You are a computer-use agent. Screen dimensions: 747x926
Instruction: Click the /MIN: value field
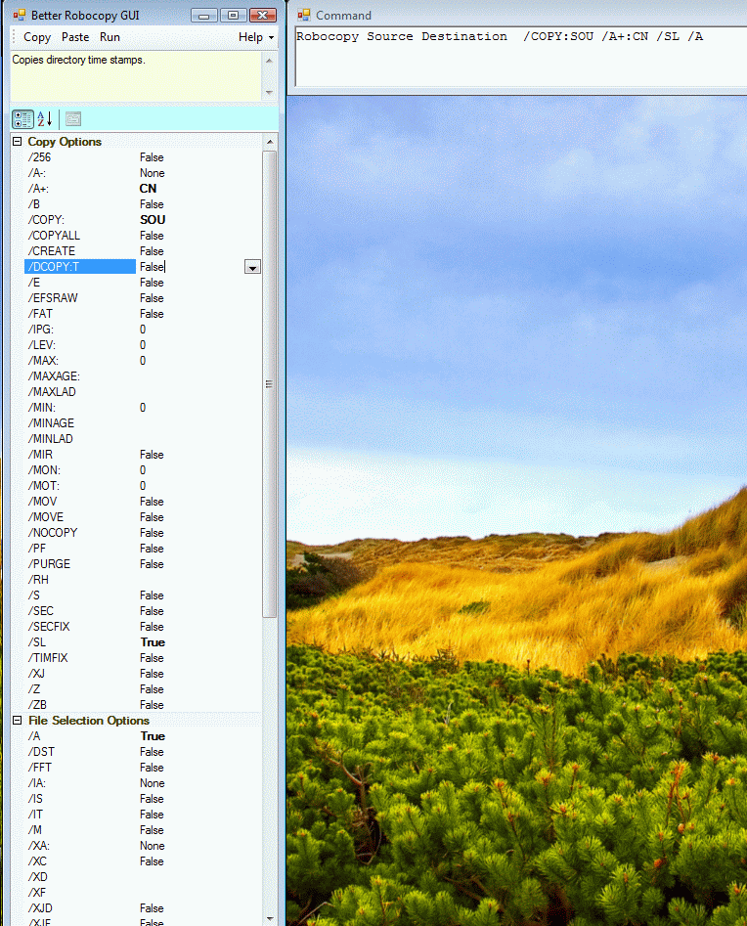[x=199, y=408]
